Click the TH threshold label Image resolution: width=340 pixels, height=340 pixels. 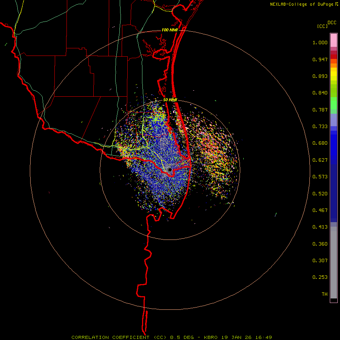[x=325, y=294]
